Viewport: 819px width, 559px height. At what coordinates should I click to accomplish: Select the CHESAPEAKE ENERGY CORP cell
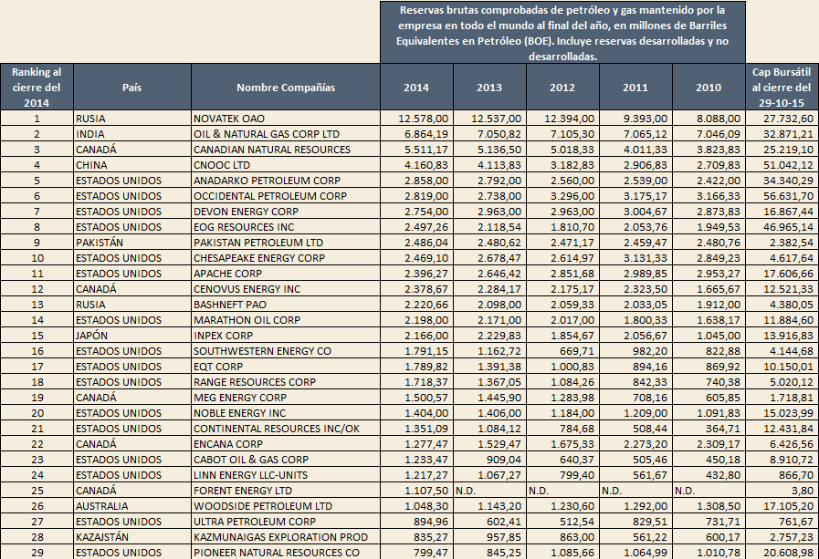point(286,258)
